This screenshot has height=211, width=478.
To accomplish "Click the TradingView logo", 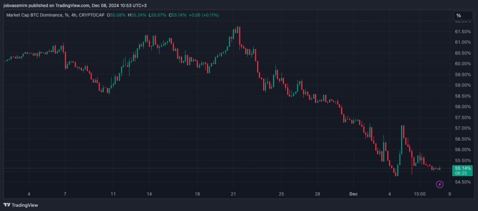I will (21, 205).
